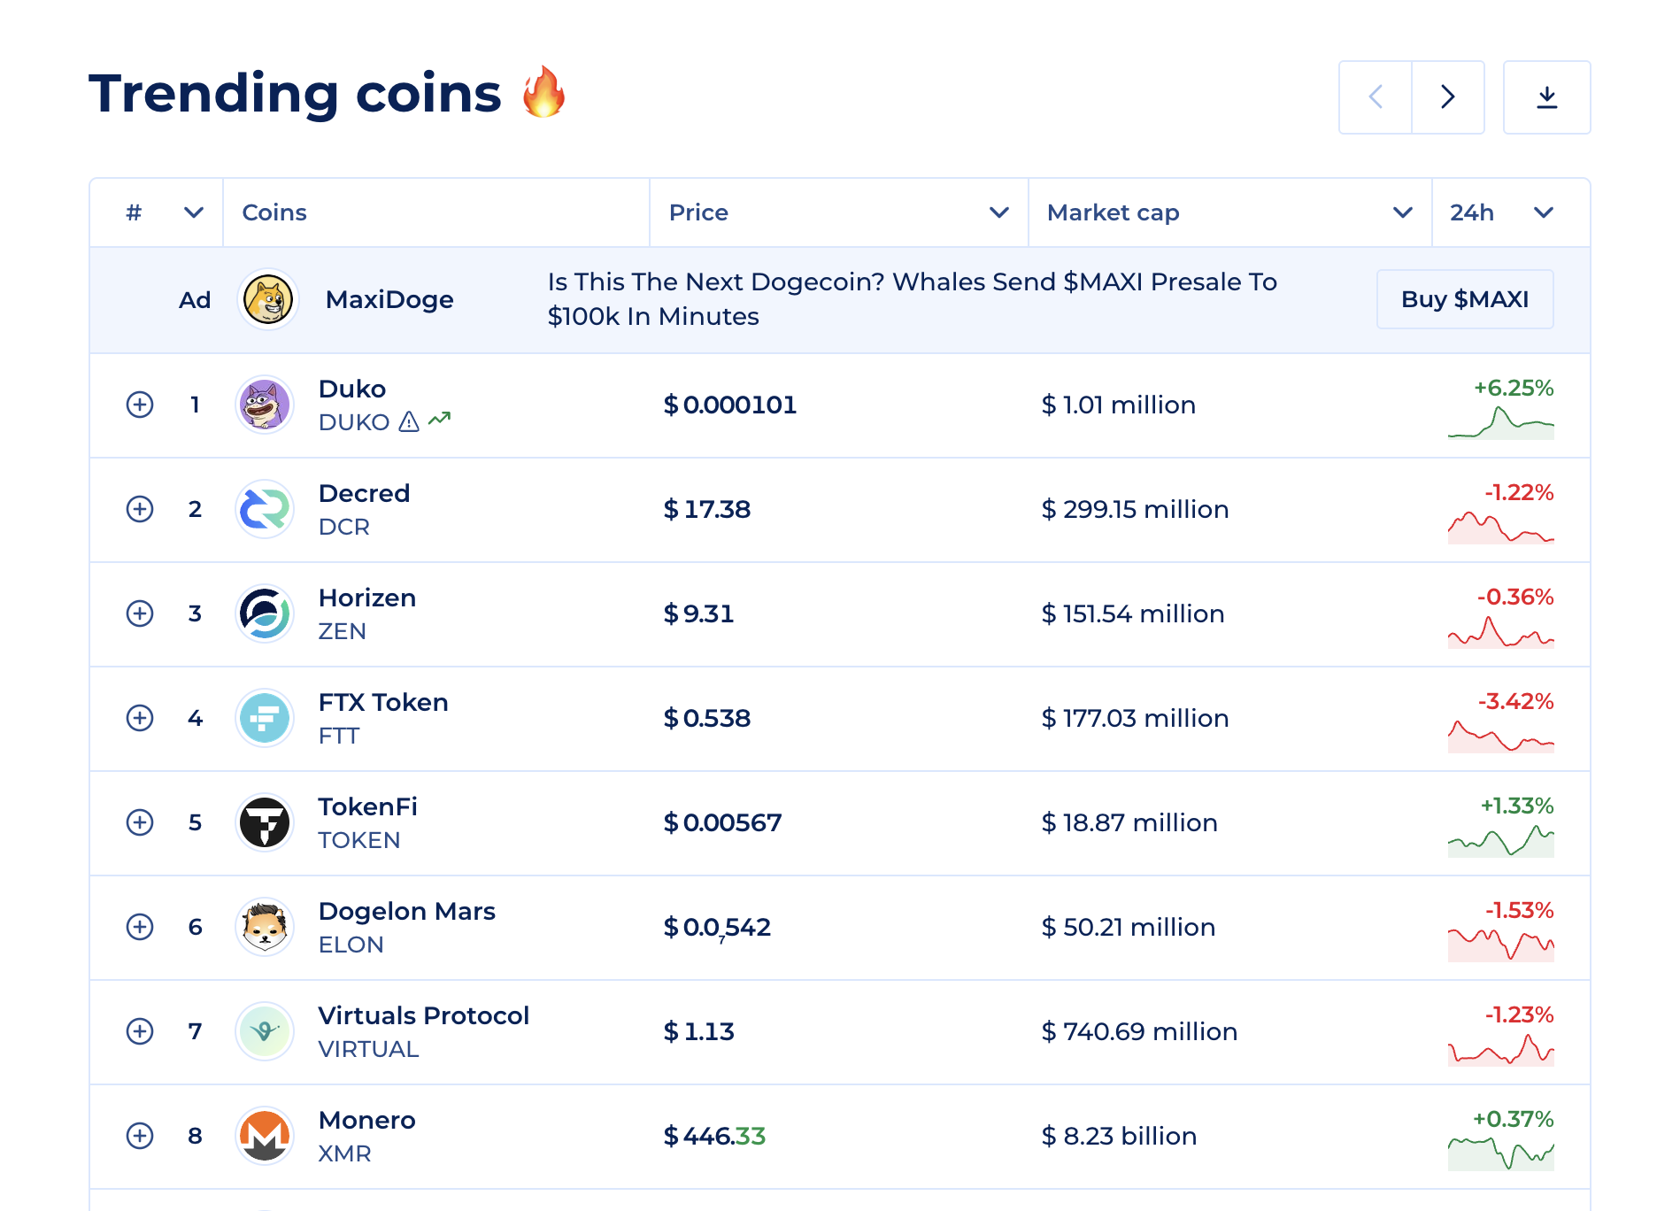This screenshot has height=1211, width=1680.
Task: Click the Duko coin logo
Action: click(x=265, y=405)
